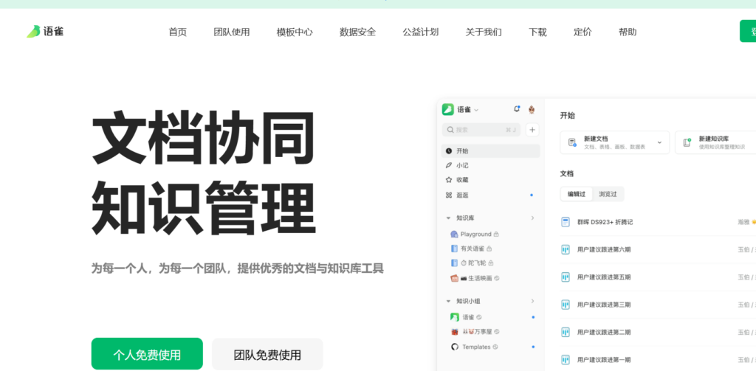The height and width of the screenshot is (371, 756).
Task: Click the 搜索 input field in the sidebar
Action: pyautogui.click(x=481, y=130)
